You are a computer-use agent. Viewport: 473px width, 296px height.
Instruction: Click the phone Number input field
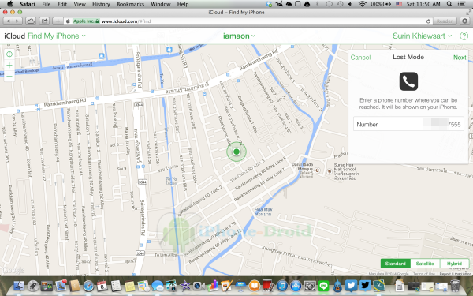pyautogui.click(x=408, y=124)
